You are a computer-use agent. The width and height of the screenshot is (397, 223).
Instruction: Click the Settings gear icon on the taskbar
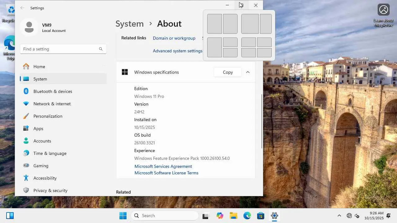click(274, 216)
